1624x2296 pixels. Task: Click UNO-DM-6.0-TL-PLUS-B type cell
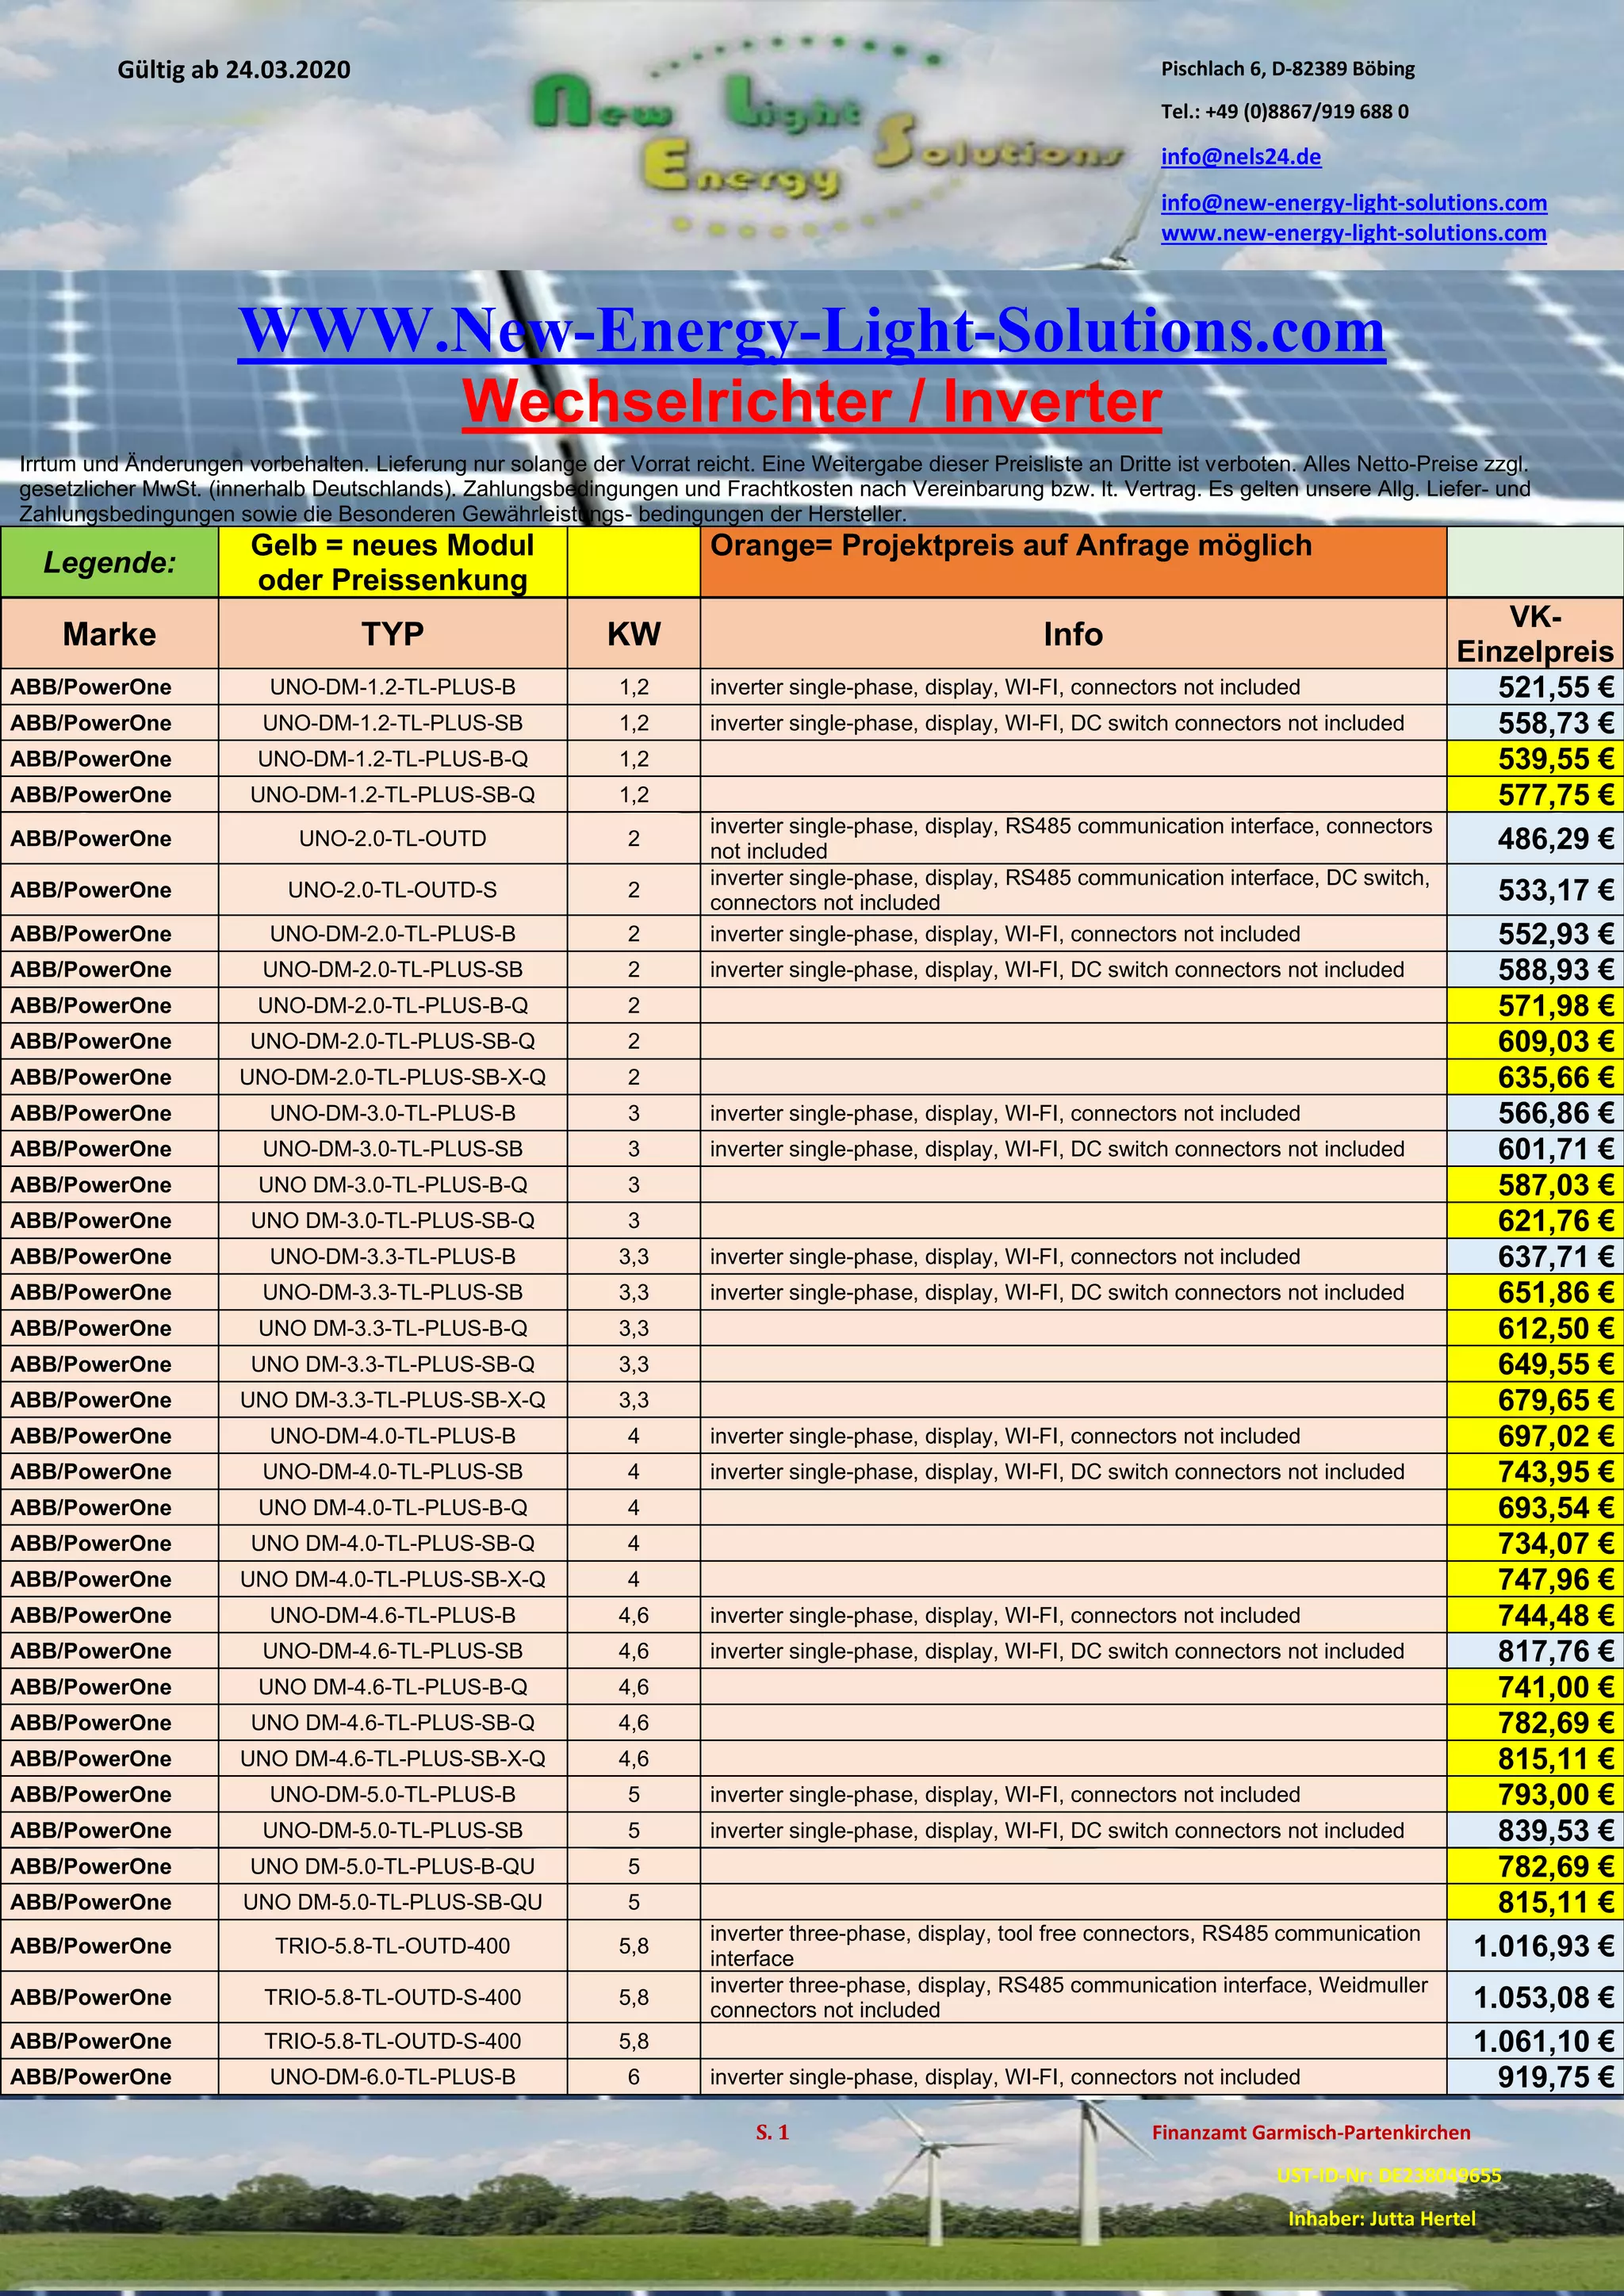click(392, 2077)
